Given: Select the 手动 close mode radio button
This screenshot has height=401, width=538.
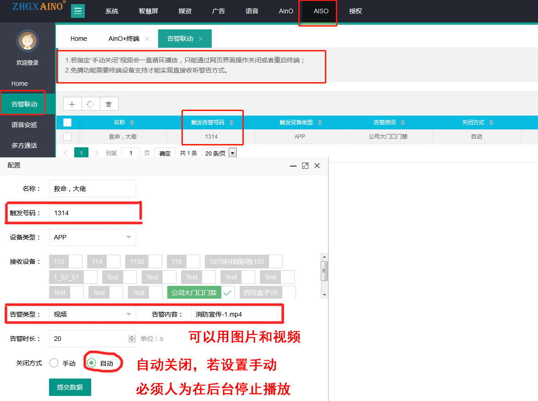Looking at the screenshot, I should tap(54, 363).
